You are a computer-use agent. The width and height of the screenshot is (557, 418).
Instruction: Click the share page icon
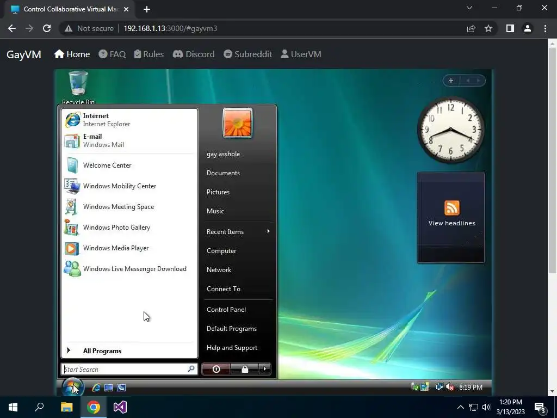coord(471,28)
